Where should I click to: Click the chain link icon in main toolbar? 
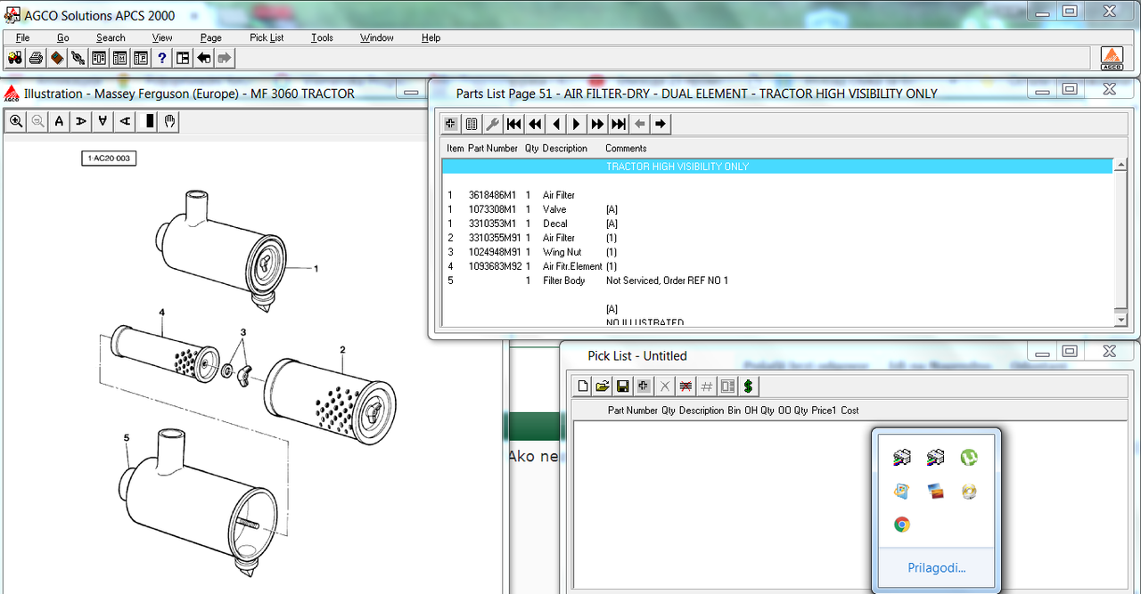(x=78, y=58)
